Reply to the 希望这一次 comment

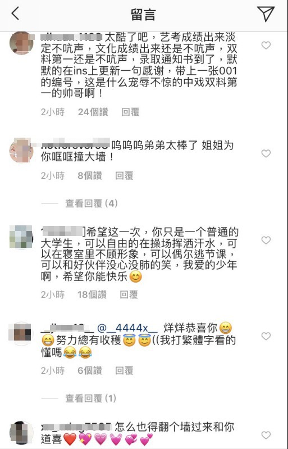pos(129,294)
